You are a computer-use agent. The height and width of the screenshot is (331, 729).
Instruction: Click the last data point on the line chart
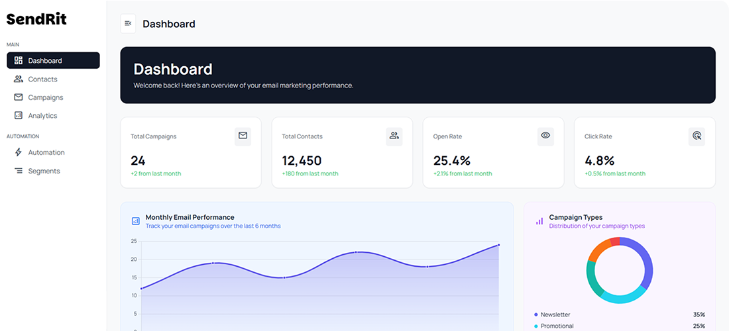point(499,245)
